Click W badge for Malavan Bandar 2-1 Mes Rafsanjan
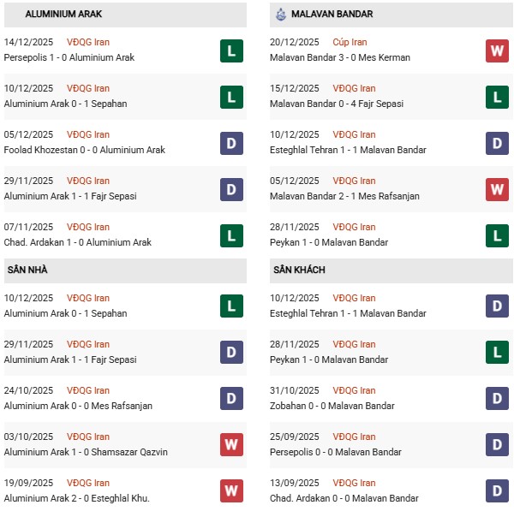Image resolution: width=514 pixels, height=511 pixels. click(497, 189)
